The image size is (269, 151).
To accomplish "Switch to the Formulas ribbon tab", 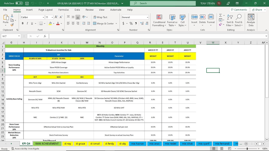I will (x=64, y=10).
